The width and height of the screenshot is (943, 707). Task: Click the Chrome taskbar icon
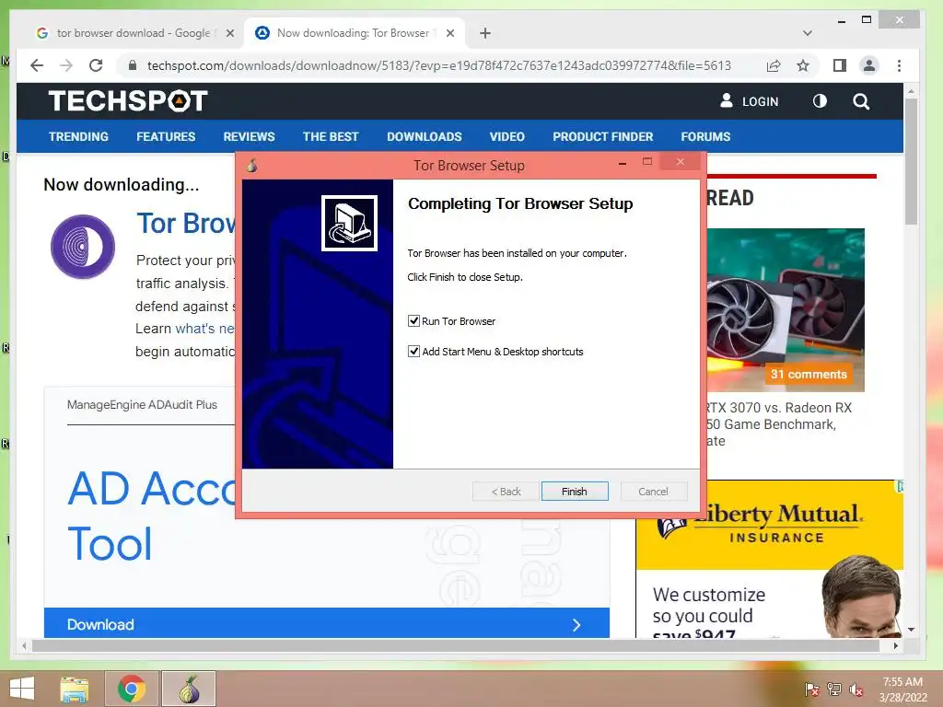point(132,689)
